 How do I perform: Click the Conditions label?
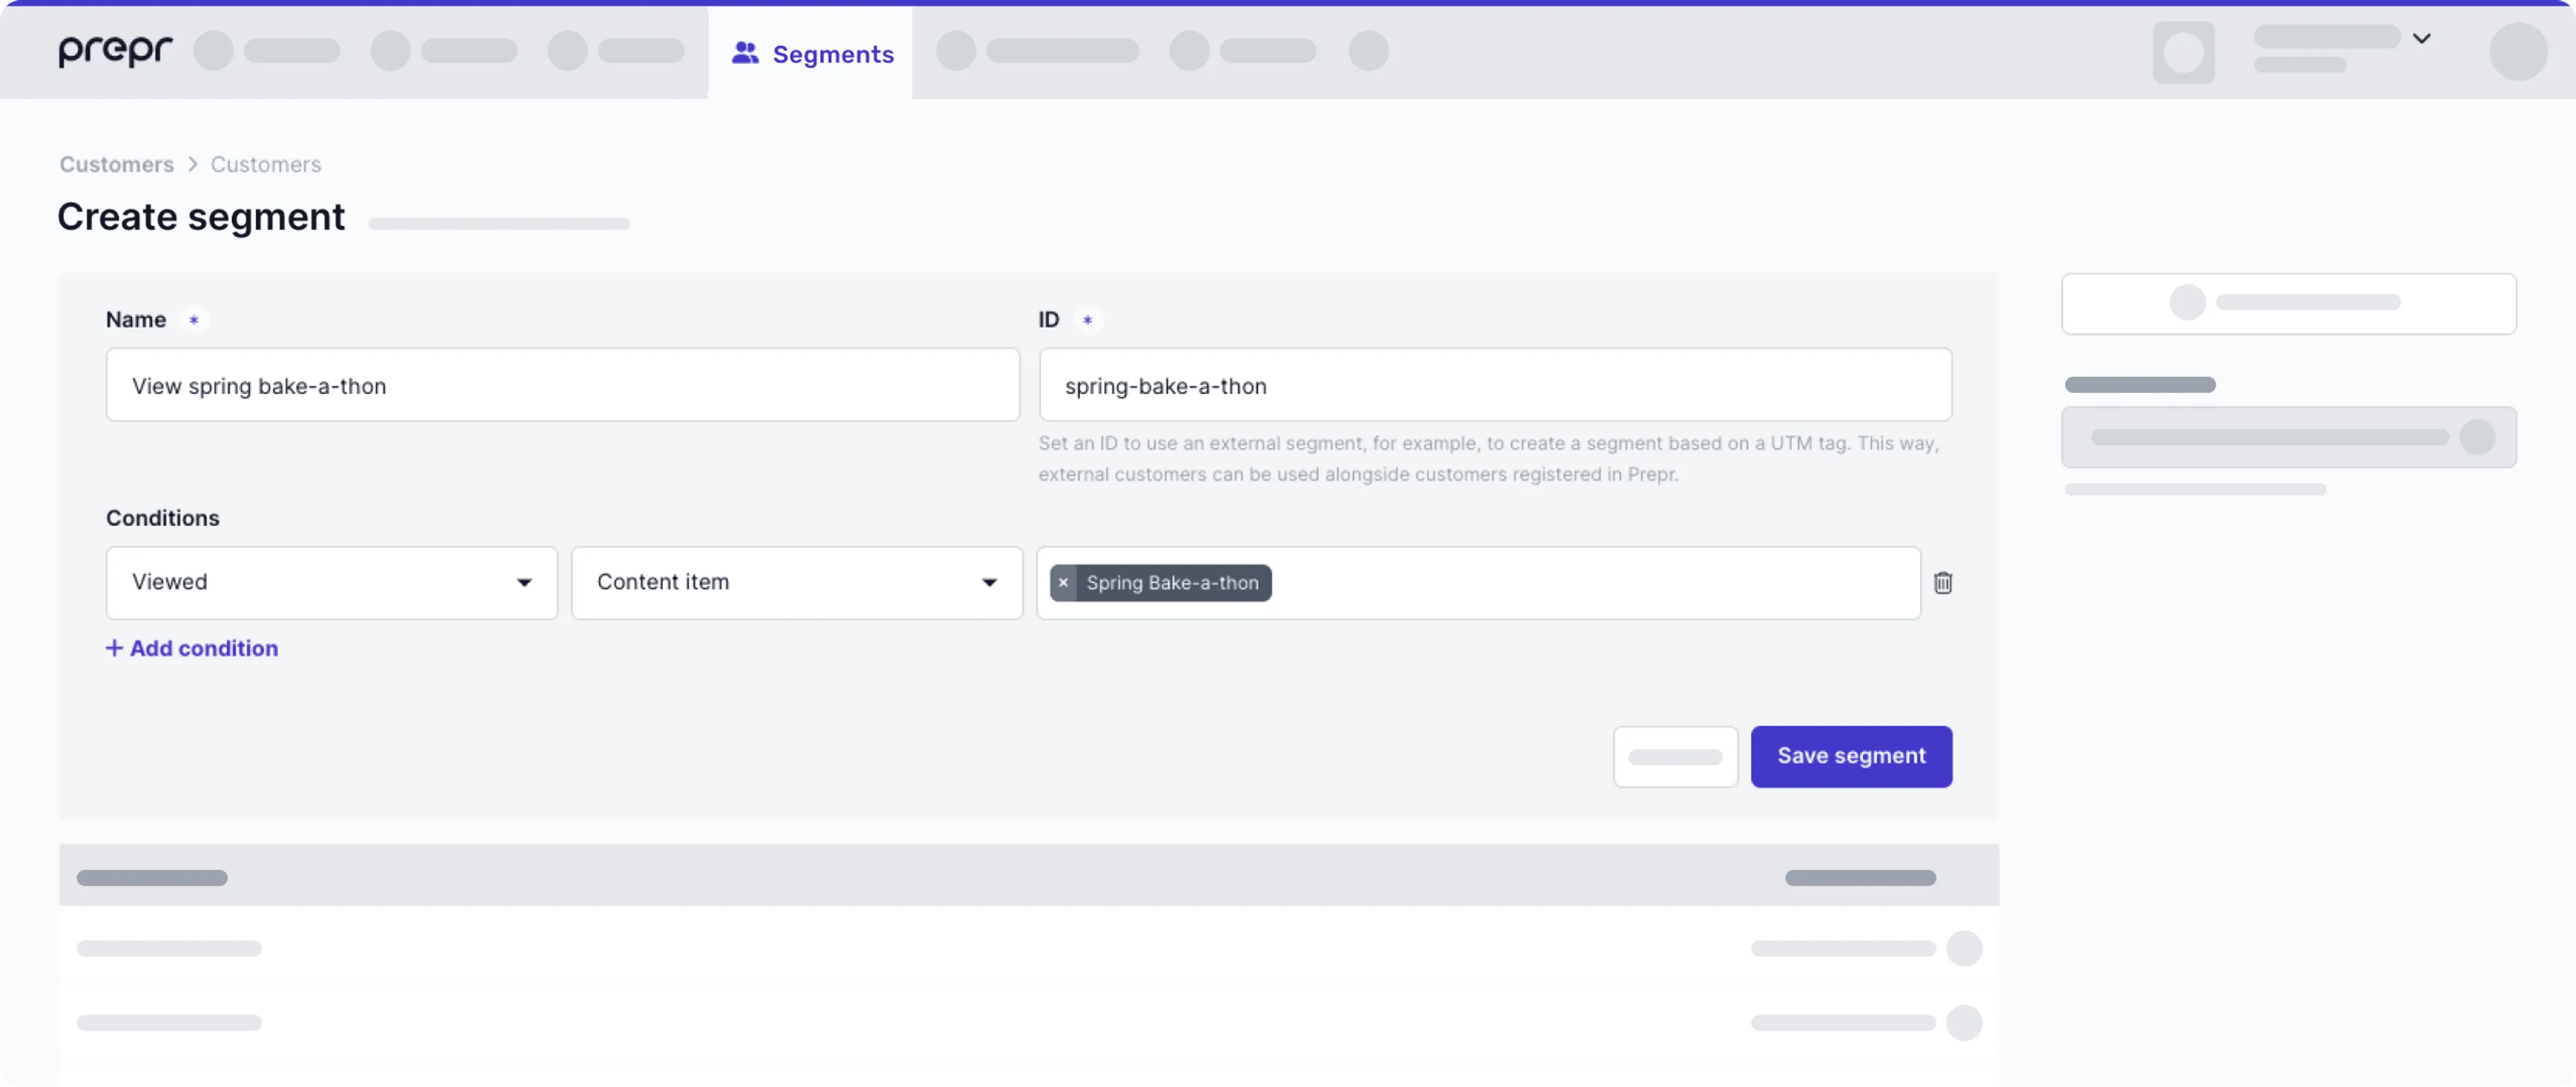tap(162, 518)
